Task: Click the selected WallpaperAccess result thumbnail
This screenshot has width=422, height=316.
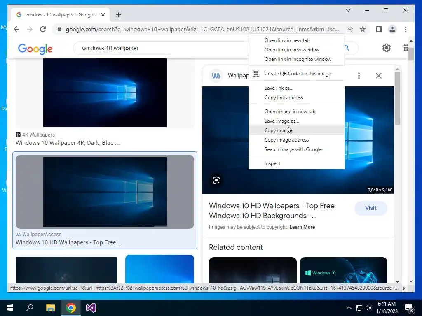Action: pyautogui.click(x=105, y=192)
